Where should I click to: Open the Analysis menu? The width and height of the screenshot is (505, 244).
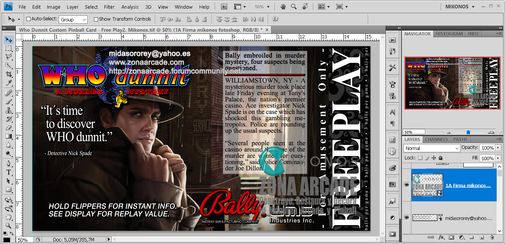tap(130, 7)
